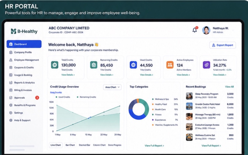
Task: Click Wellness & Spa legend dot
Action: coord(153,99)
